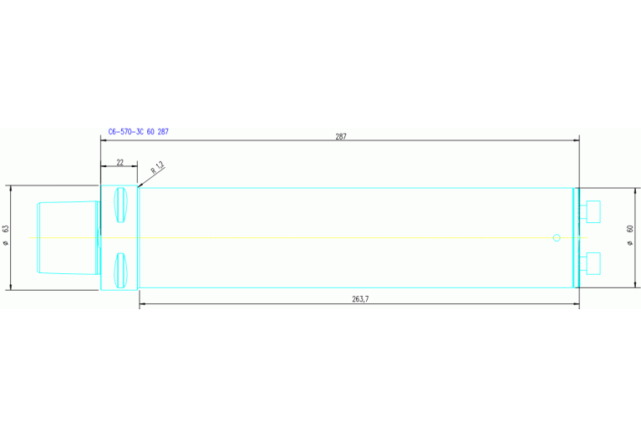This screenshot has width=641, height=437.
Task: Select the 263,7 length dimension text
Action: [359, 299]
